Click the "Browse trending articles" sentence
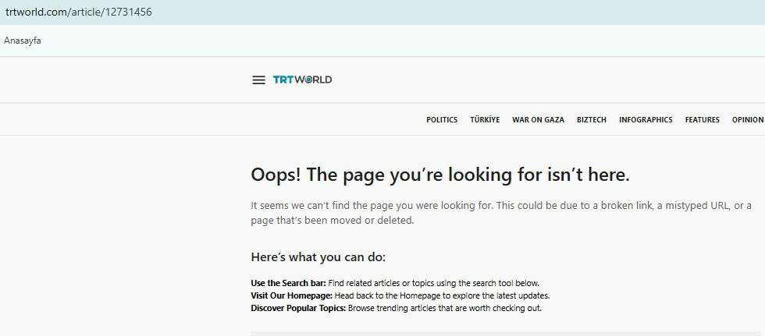The height and width of the screenshot is (336, 765). click(445, 308)
